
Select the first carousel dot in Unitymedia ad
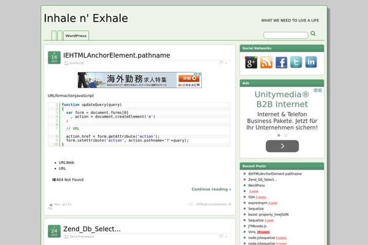(x=279, y=135)
